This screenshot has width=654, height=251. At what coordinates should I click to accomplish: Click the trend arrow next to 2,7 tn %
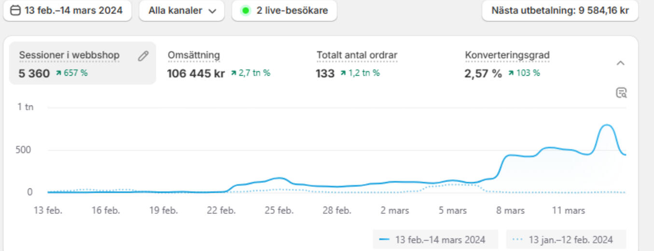pyautogui.click(x=234, y=74)
